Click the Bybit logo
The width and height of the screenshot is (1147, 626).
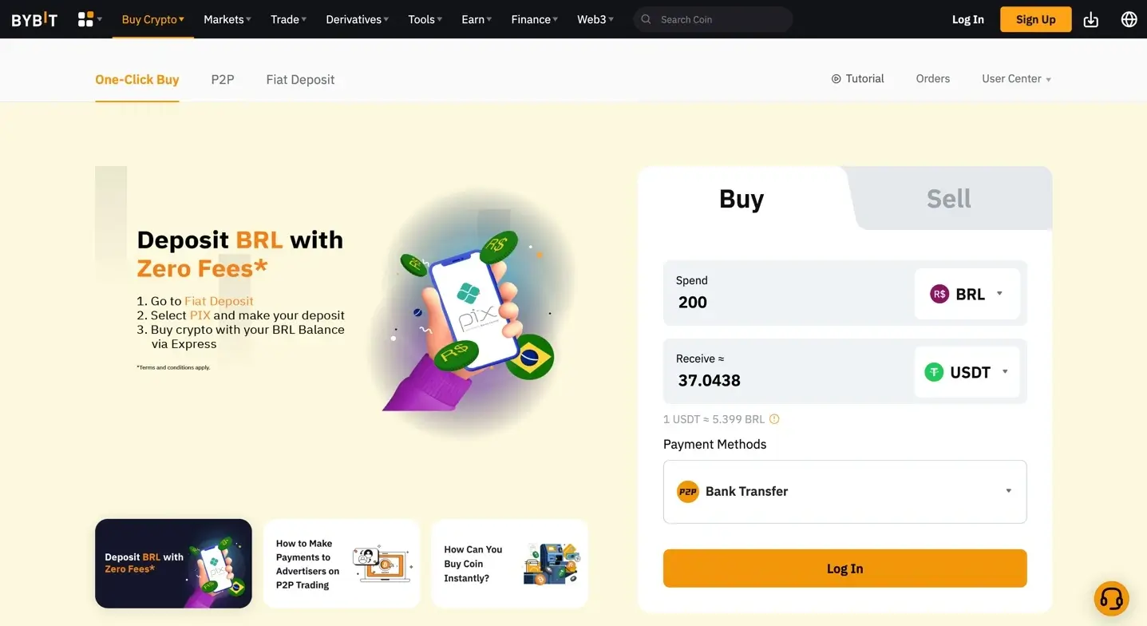point(34,19)
